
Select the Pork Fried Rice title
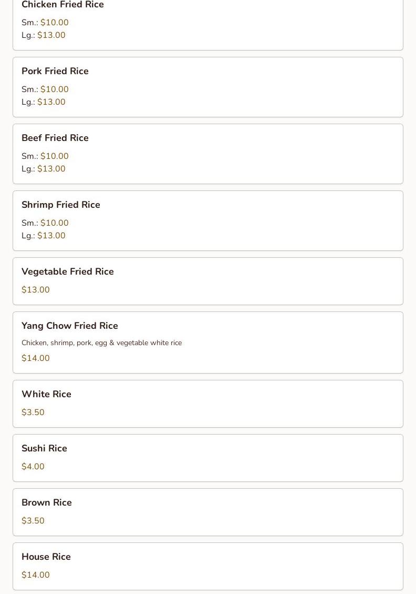coord(55,71)
